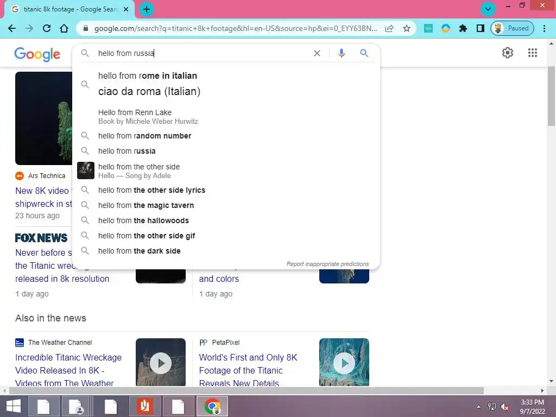Play the PetaPixel video thumbnail
The height and width of the screenshot is (417, 556).
[344, 362]
